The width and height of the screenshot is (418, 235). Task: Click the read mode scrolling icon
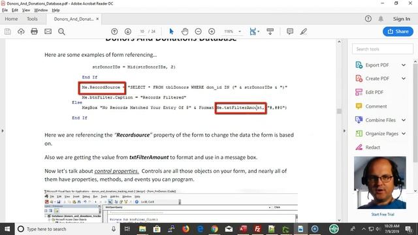[x=270, y=31]
